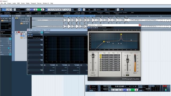Click the Q10 Input fader handle

coord(93,56)
